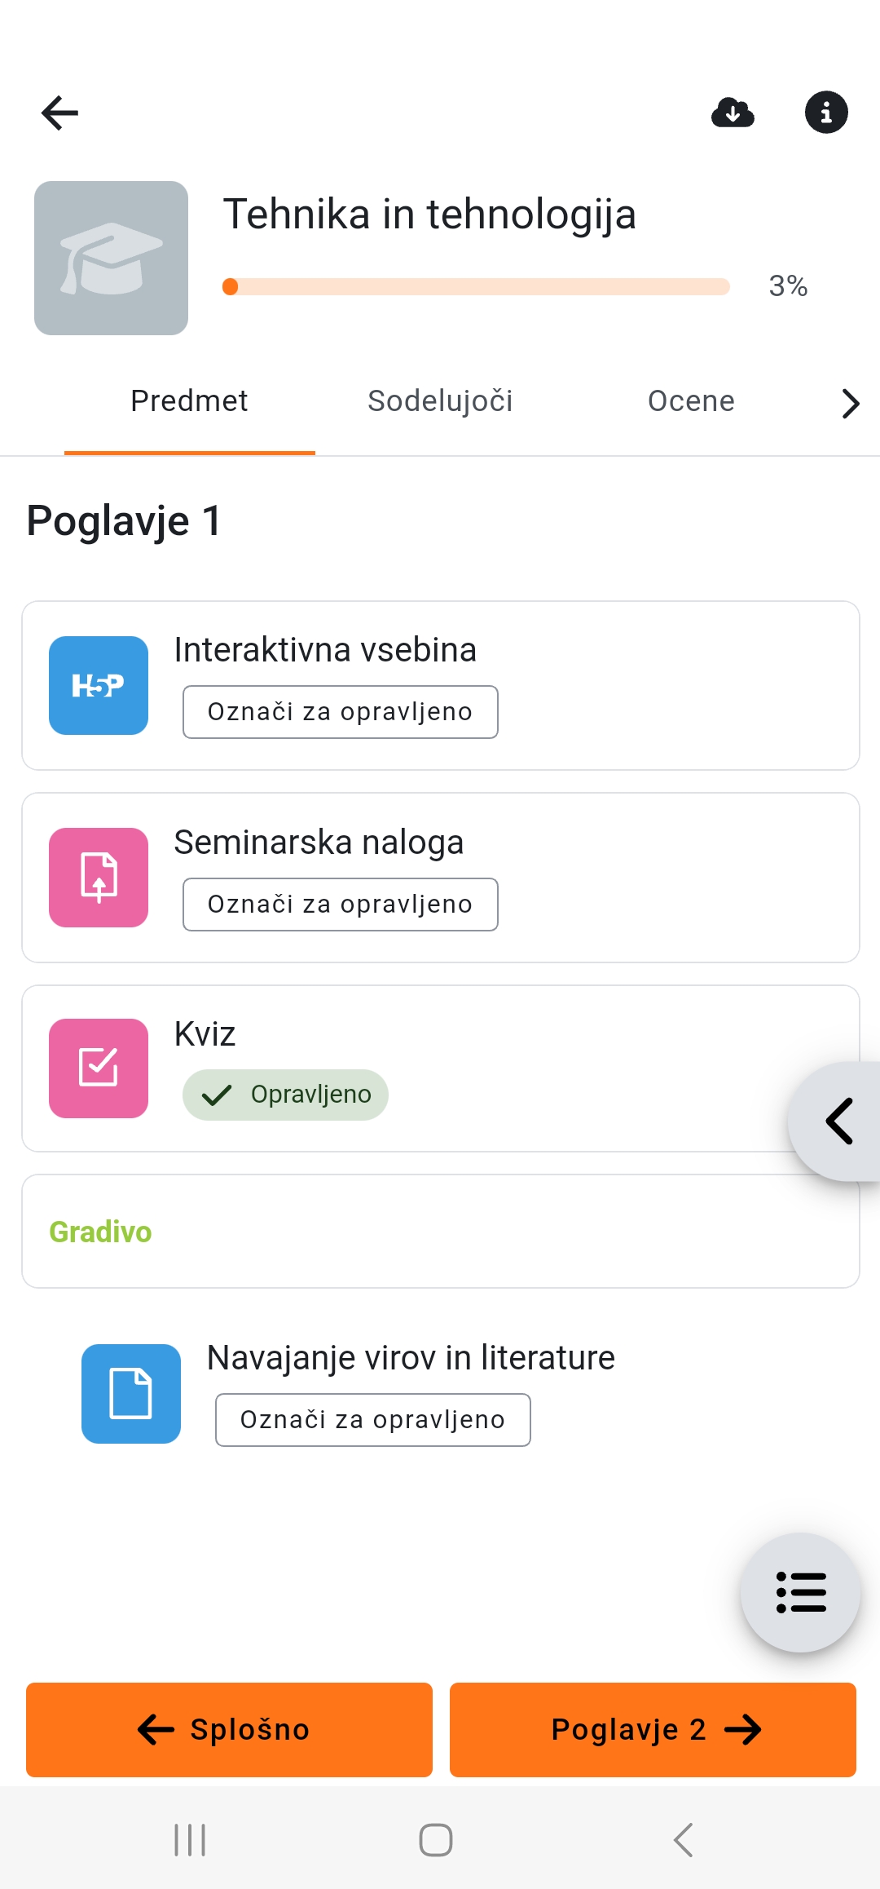Viewport: 880px width, 1889px height.
Task: Tap the back arrow at top left
Action: click(x=59, y=113)
